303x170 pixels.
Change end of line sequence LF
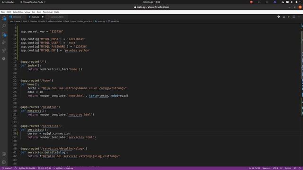click(x=281, y=168)
